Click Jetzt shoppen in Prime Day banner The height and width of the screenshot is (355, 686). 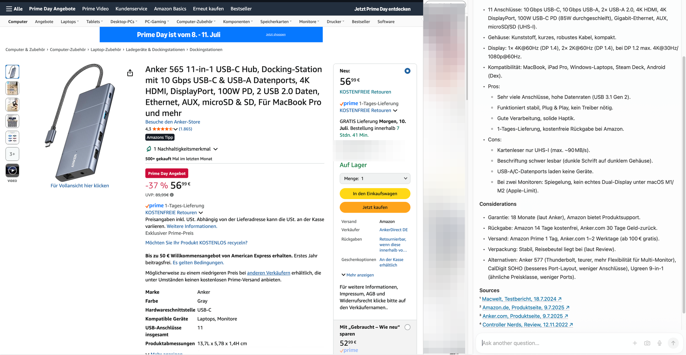click(x=276, y=35)
